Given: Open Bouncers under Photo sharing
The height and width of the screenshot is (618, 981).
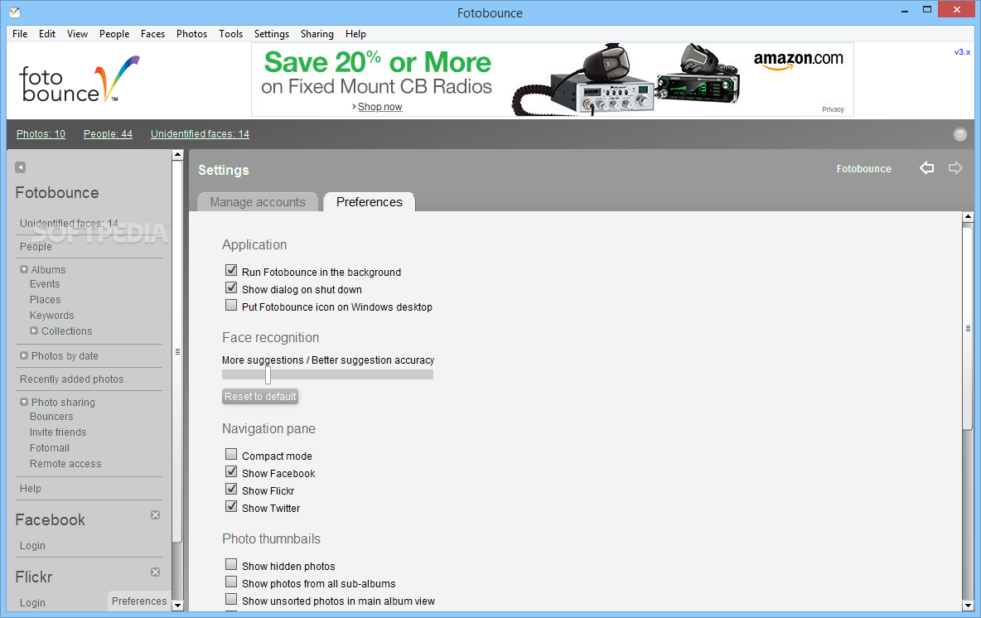Looking at the screenshot, I should (51, 417).
